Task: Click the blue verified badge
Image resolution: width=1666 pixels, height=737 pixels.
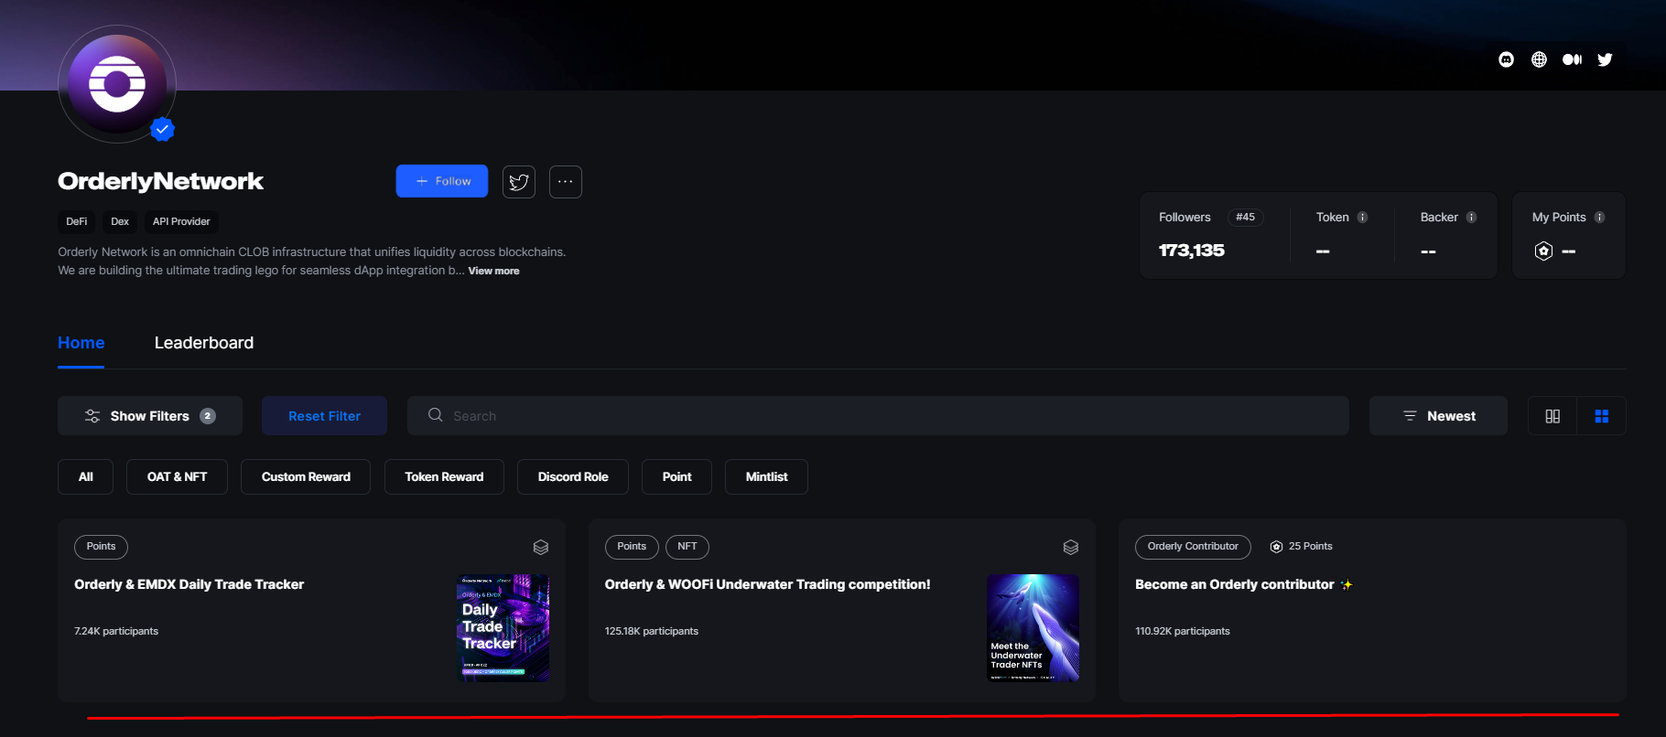Action: click(x=163, y=130)
